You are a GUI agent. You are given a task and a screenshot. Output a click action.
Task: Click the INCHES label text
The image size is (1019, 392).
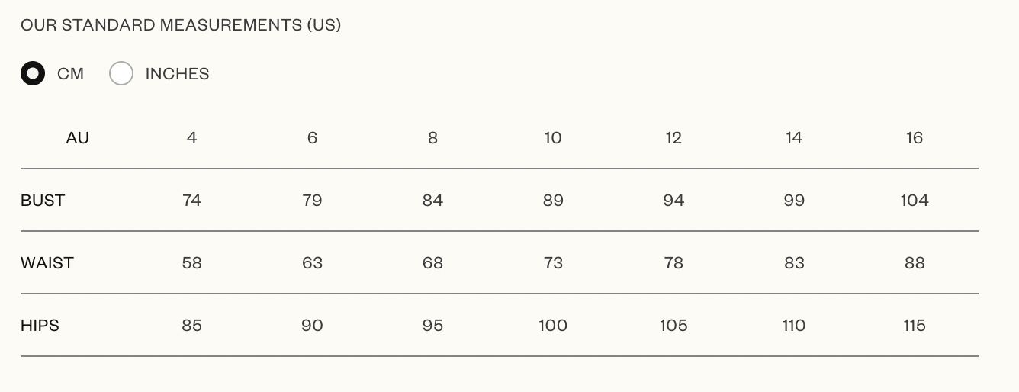point(177,74)
